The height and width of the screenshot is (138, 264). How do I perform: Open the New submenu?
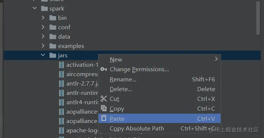(160, 59)
